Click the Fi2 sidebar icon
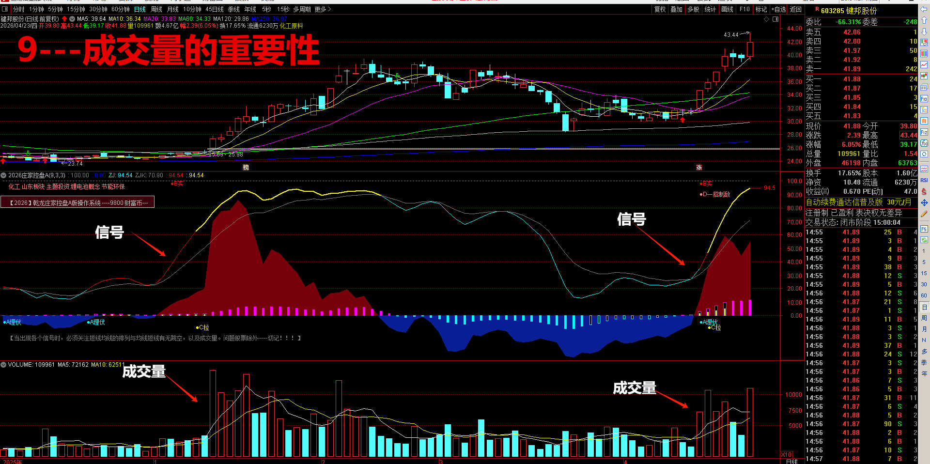Image resolution: width=930 pixels, height=464 pixels. [924, 132]
